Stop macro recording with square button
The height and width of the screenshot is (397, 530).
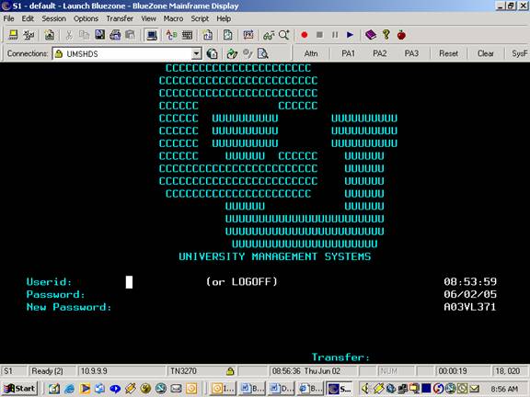[319, 35]
